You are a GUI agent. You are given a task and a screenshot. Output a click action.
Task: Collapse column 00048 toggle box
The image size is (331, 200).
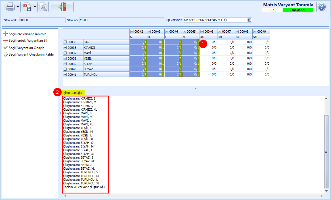[237, 31]
